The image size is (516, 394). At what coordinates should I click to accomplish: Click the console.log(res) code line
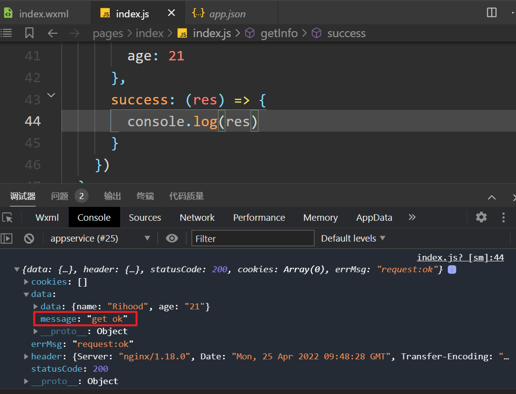[x=192, y=122]
